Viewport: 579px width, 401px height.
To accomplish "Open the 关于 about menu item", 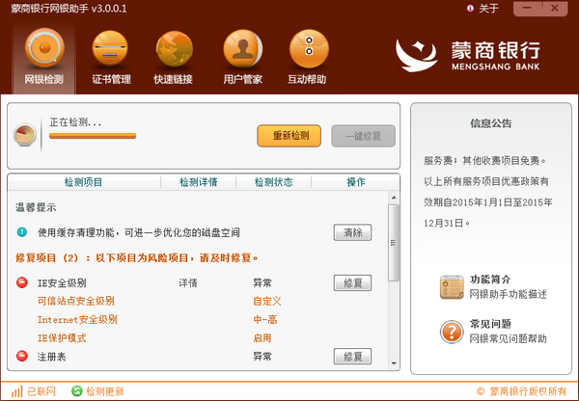I will [487, 9].
